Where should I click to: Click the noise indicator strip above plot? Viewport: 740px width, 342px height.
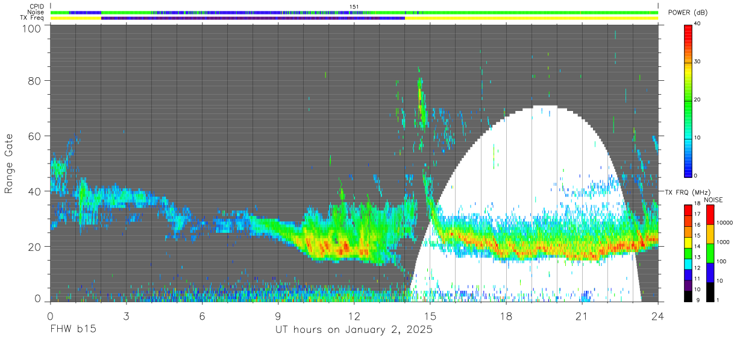point(354,12)
